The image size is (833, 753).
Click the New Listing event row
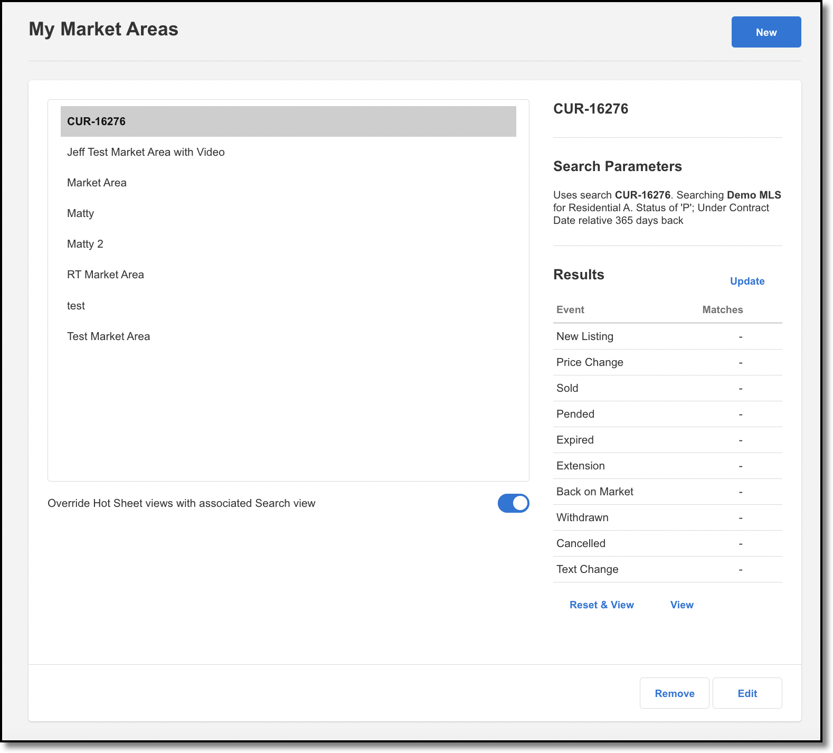(668, 336)
